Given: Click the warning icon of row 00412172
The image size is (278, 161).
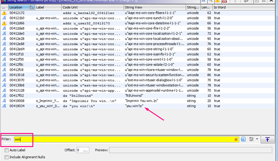Looking at the screenshot, I should point(4,13).
